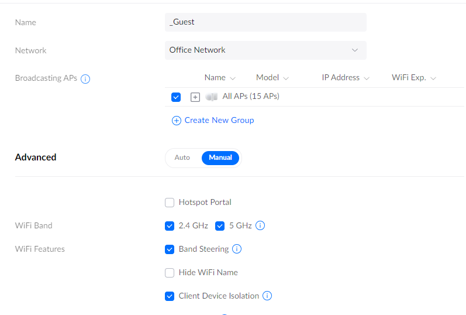Screen dimensions: 466x315
Task: Click the Client Device Isolation info icon
Action: (267, 296)
